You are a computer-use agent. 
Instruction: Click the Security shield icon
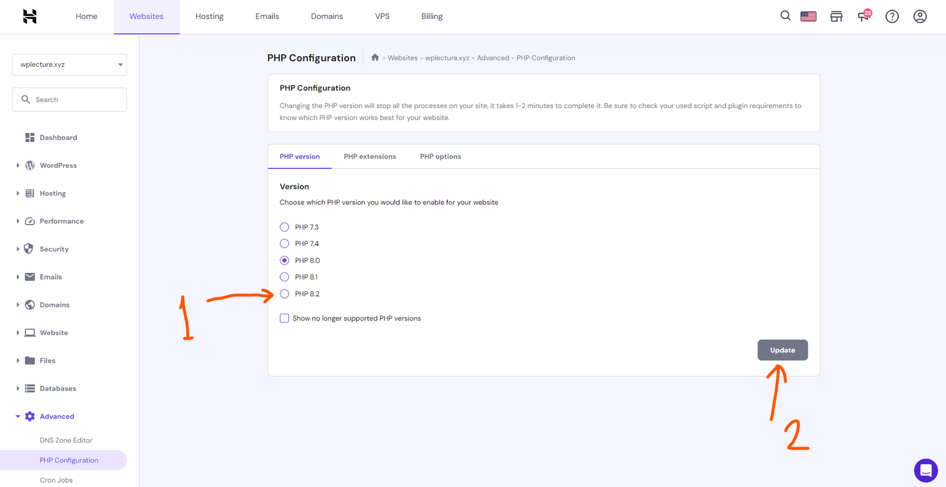point(28,249)
